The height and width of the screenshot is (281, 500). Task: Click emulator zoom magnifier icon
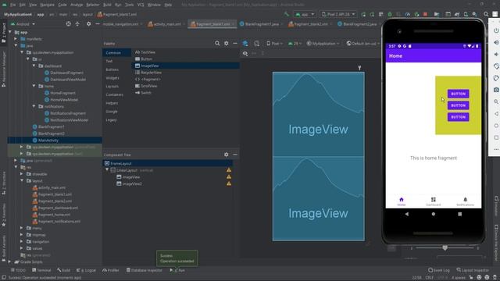pyautogui.click(x=496, y=101)
